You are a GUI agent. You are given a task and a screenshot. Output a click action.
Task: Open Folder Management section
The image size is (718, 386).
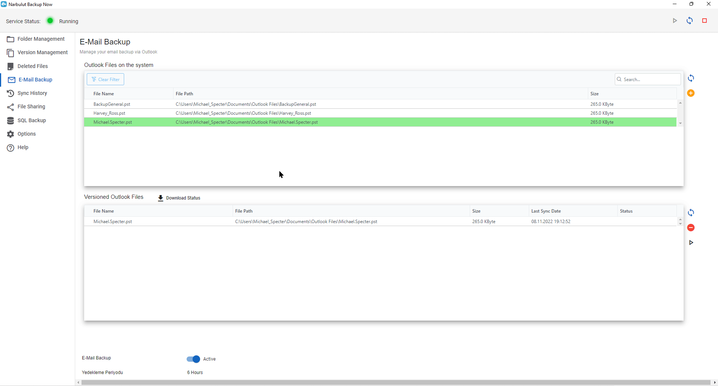[41, 39]
